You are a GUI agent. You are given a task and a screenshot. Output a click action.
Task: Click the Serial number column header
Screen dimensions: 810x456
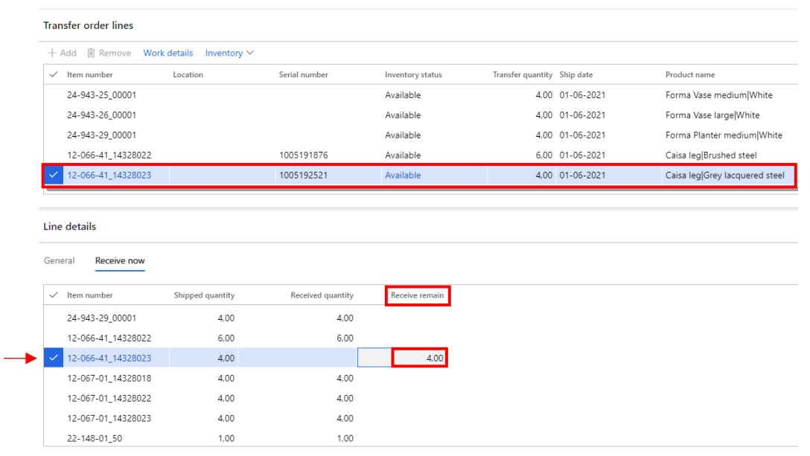(303, 75)
